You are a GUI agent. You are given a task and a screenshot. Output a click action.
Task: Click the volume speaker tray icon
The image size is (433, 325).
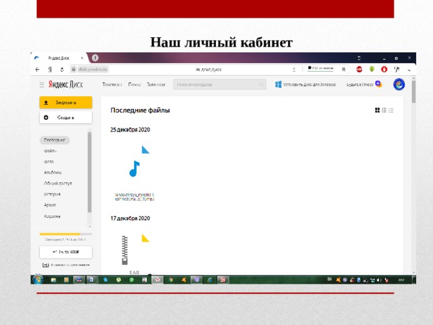pyautogui.click(x=379, y=280)
